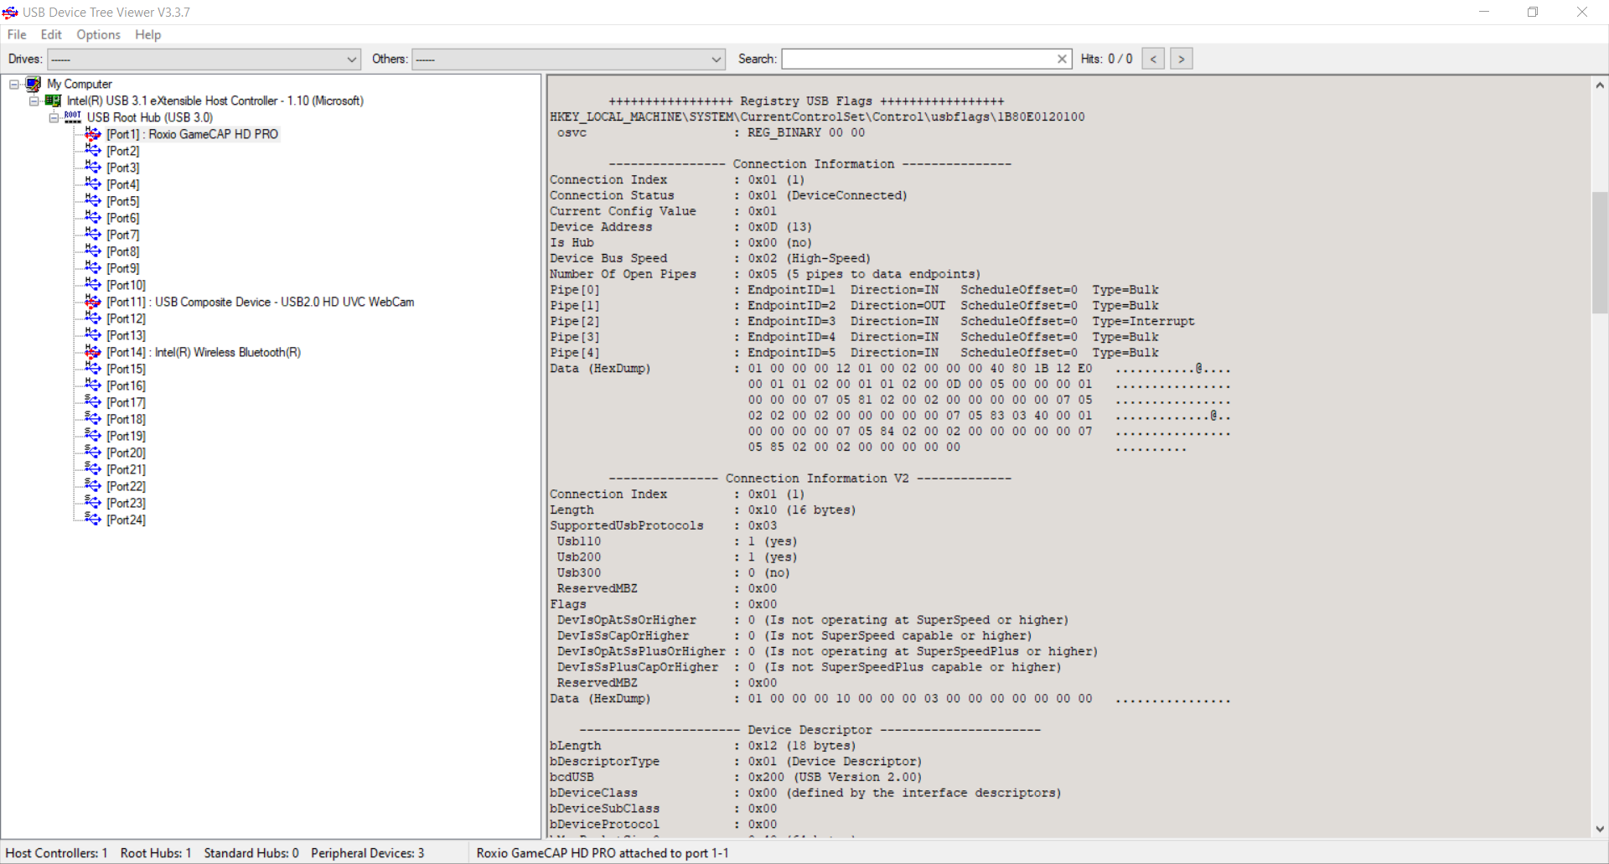
Task: Click the USB Device Tree Viewer title bar icon
Action: pyautogui.click(x=10, y=12)
